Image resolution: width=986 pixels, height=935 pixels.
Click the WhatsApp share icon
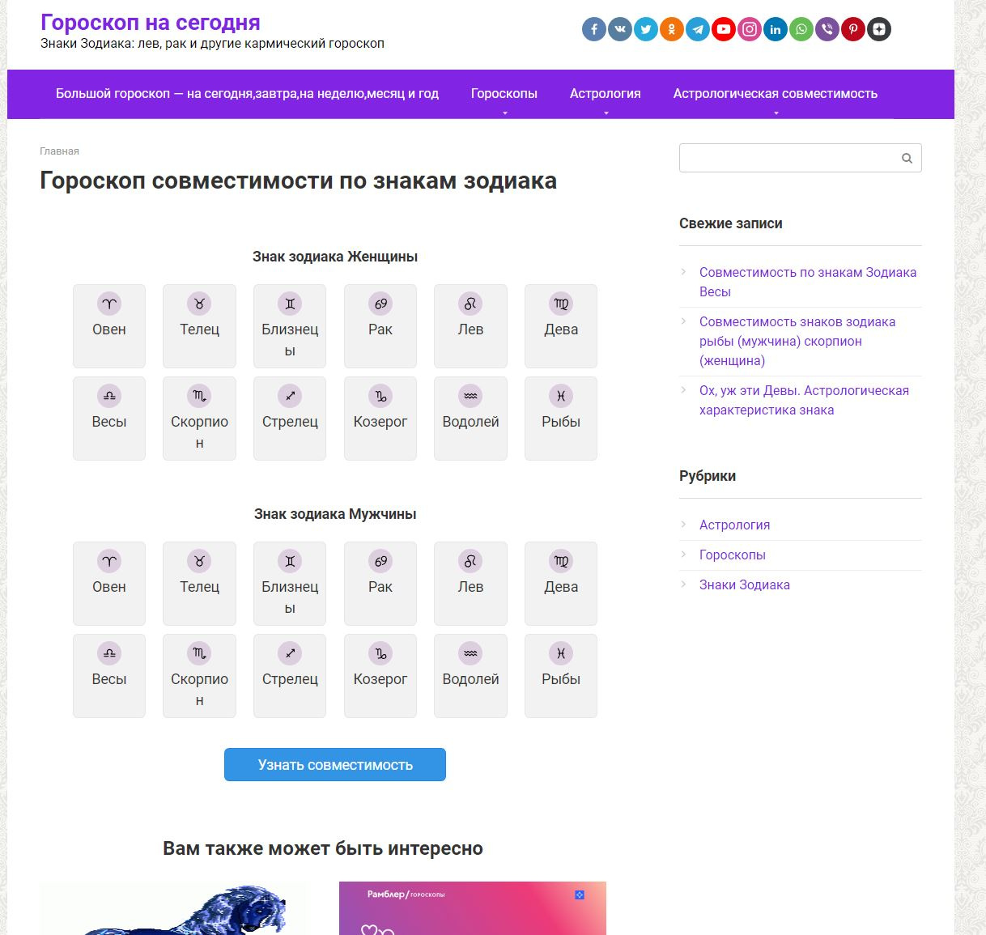(x=801, y=29)
